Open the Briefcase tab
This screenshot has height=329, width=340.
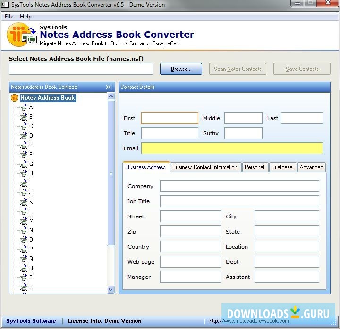click(282, 167)
